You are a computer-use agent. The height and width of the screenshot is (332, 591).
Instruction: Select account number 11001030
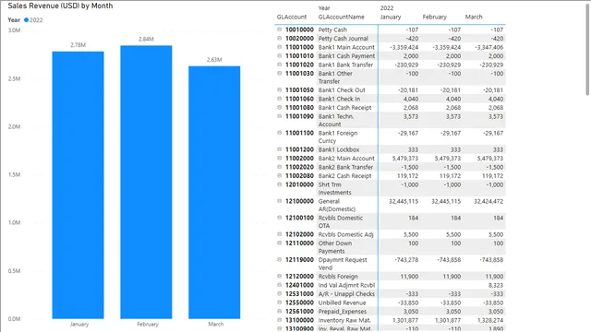tap(299, 74)
